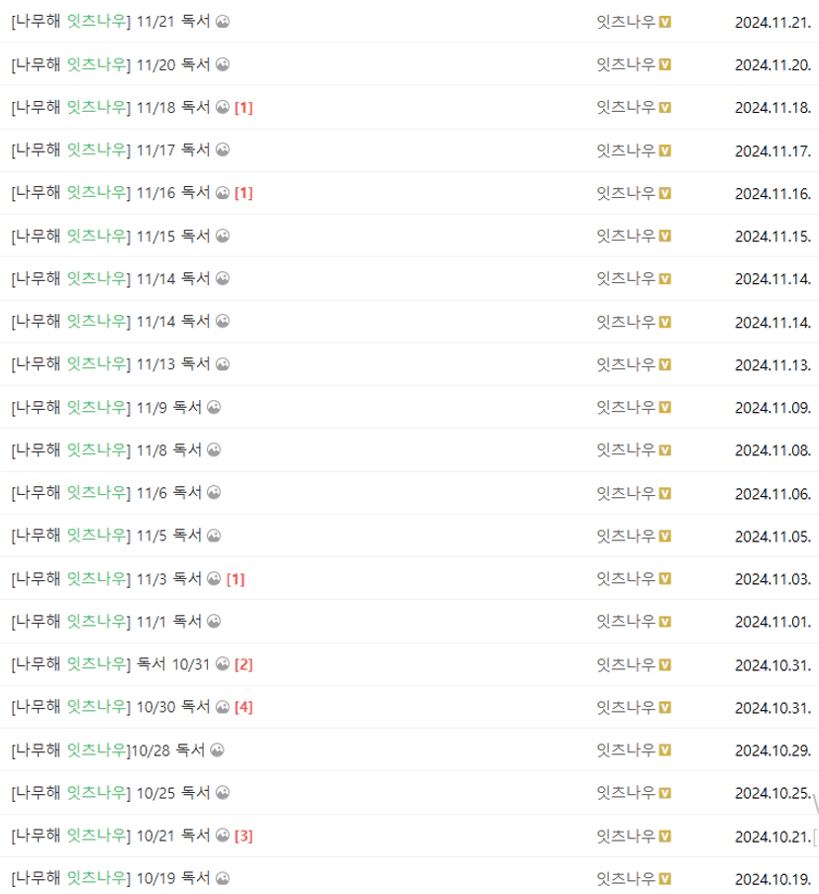Open the comment count [3] on 10/21 독서
Screen dimensions: 819x894
point(244,836)
